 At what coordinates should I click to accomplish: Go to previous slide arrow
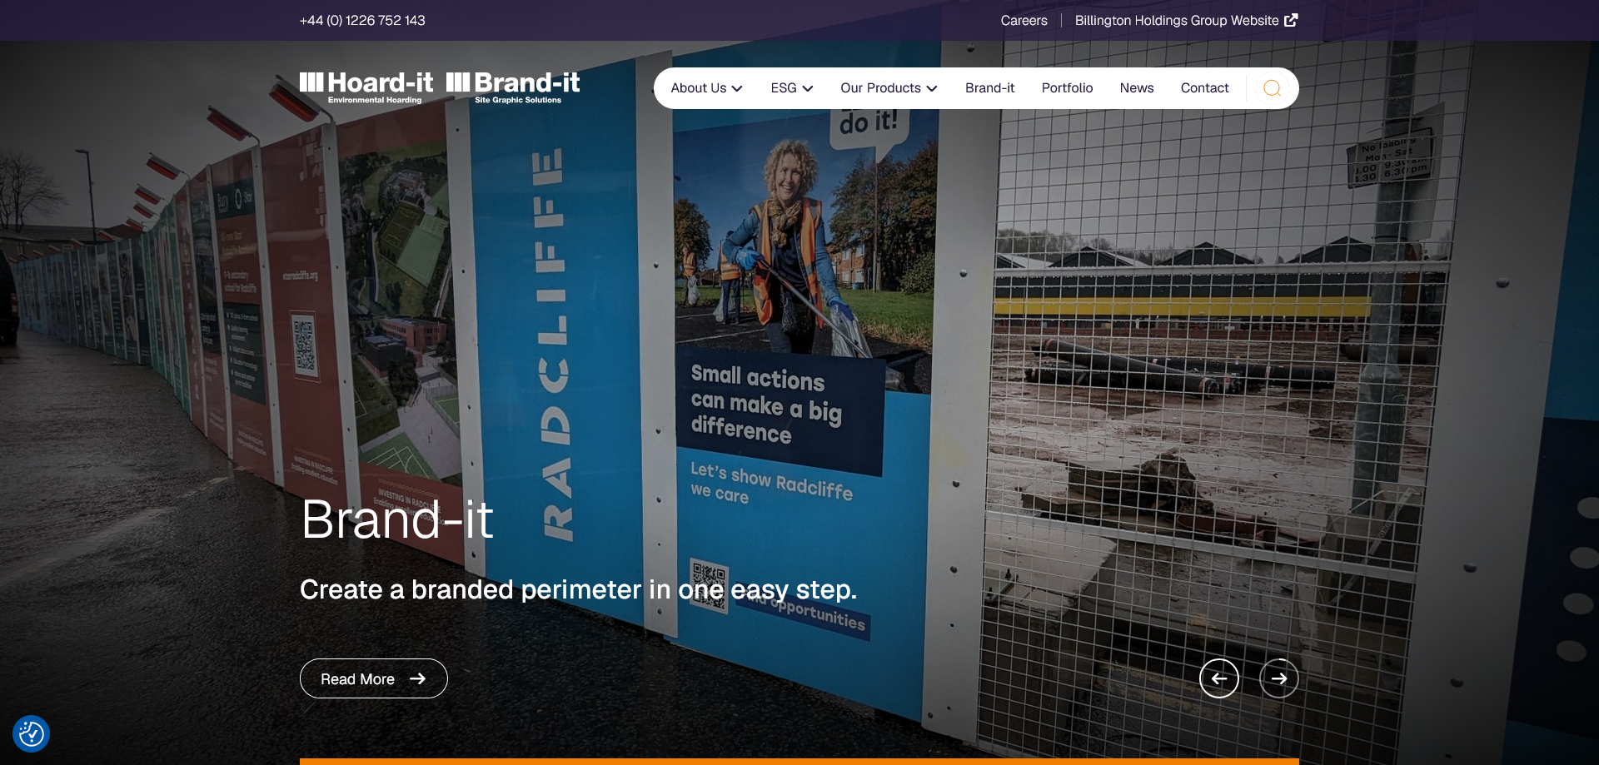[x=1219, y=678]
